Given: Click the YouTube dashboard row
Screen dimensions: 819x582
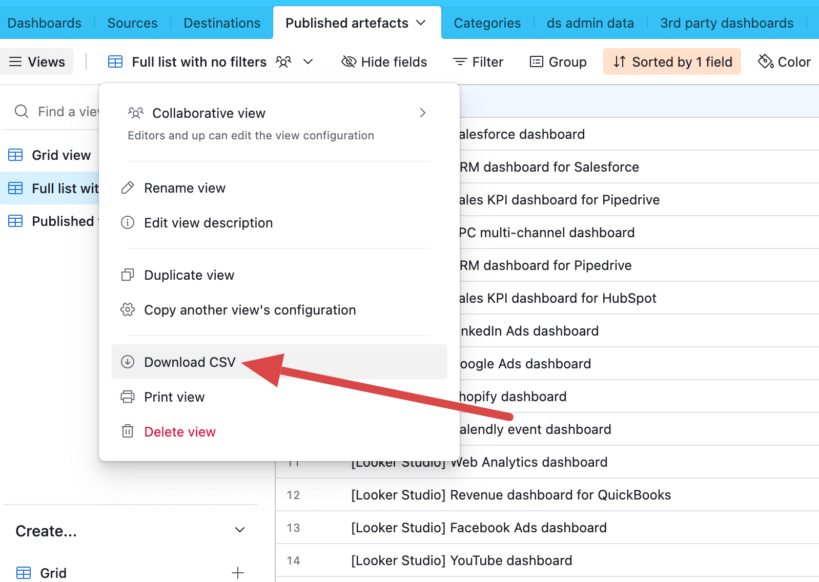Looking at the screenshot, I should pyautogui.click(x=547, y=560).
